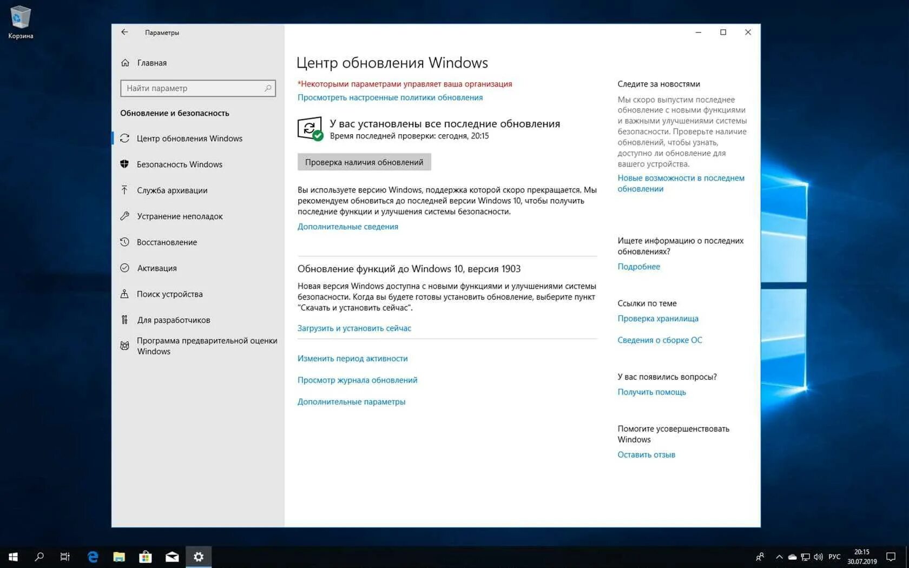The height and width of the screenshot is (568, 909).
Task: Click Оставить отзыв link
Action: (x=647, y=455)
